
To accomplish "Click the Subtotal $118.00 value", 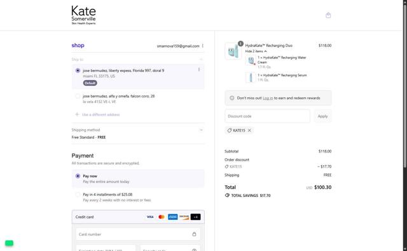I will (325, 151).
